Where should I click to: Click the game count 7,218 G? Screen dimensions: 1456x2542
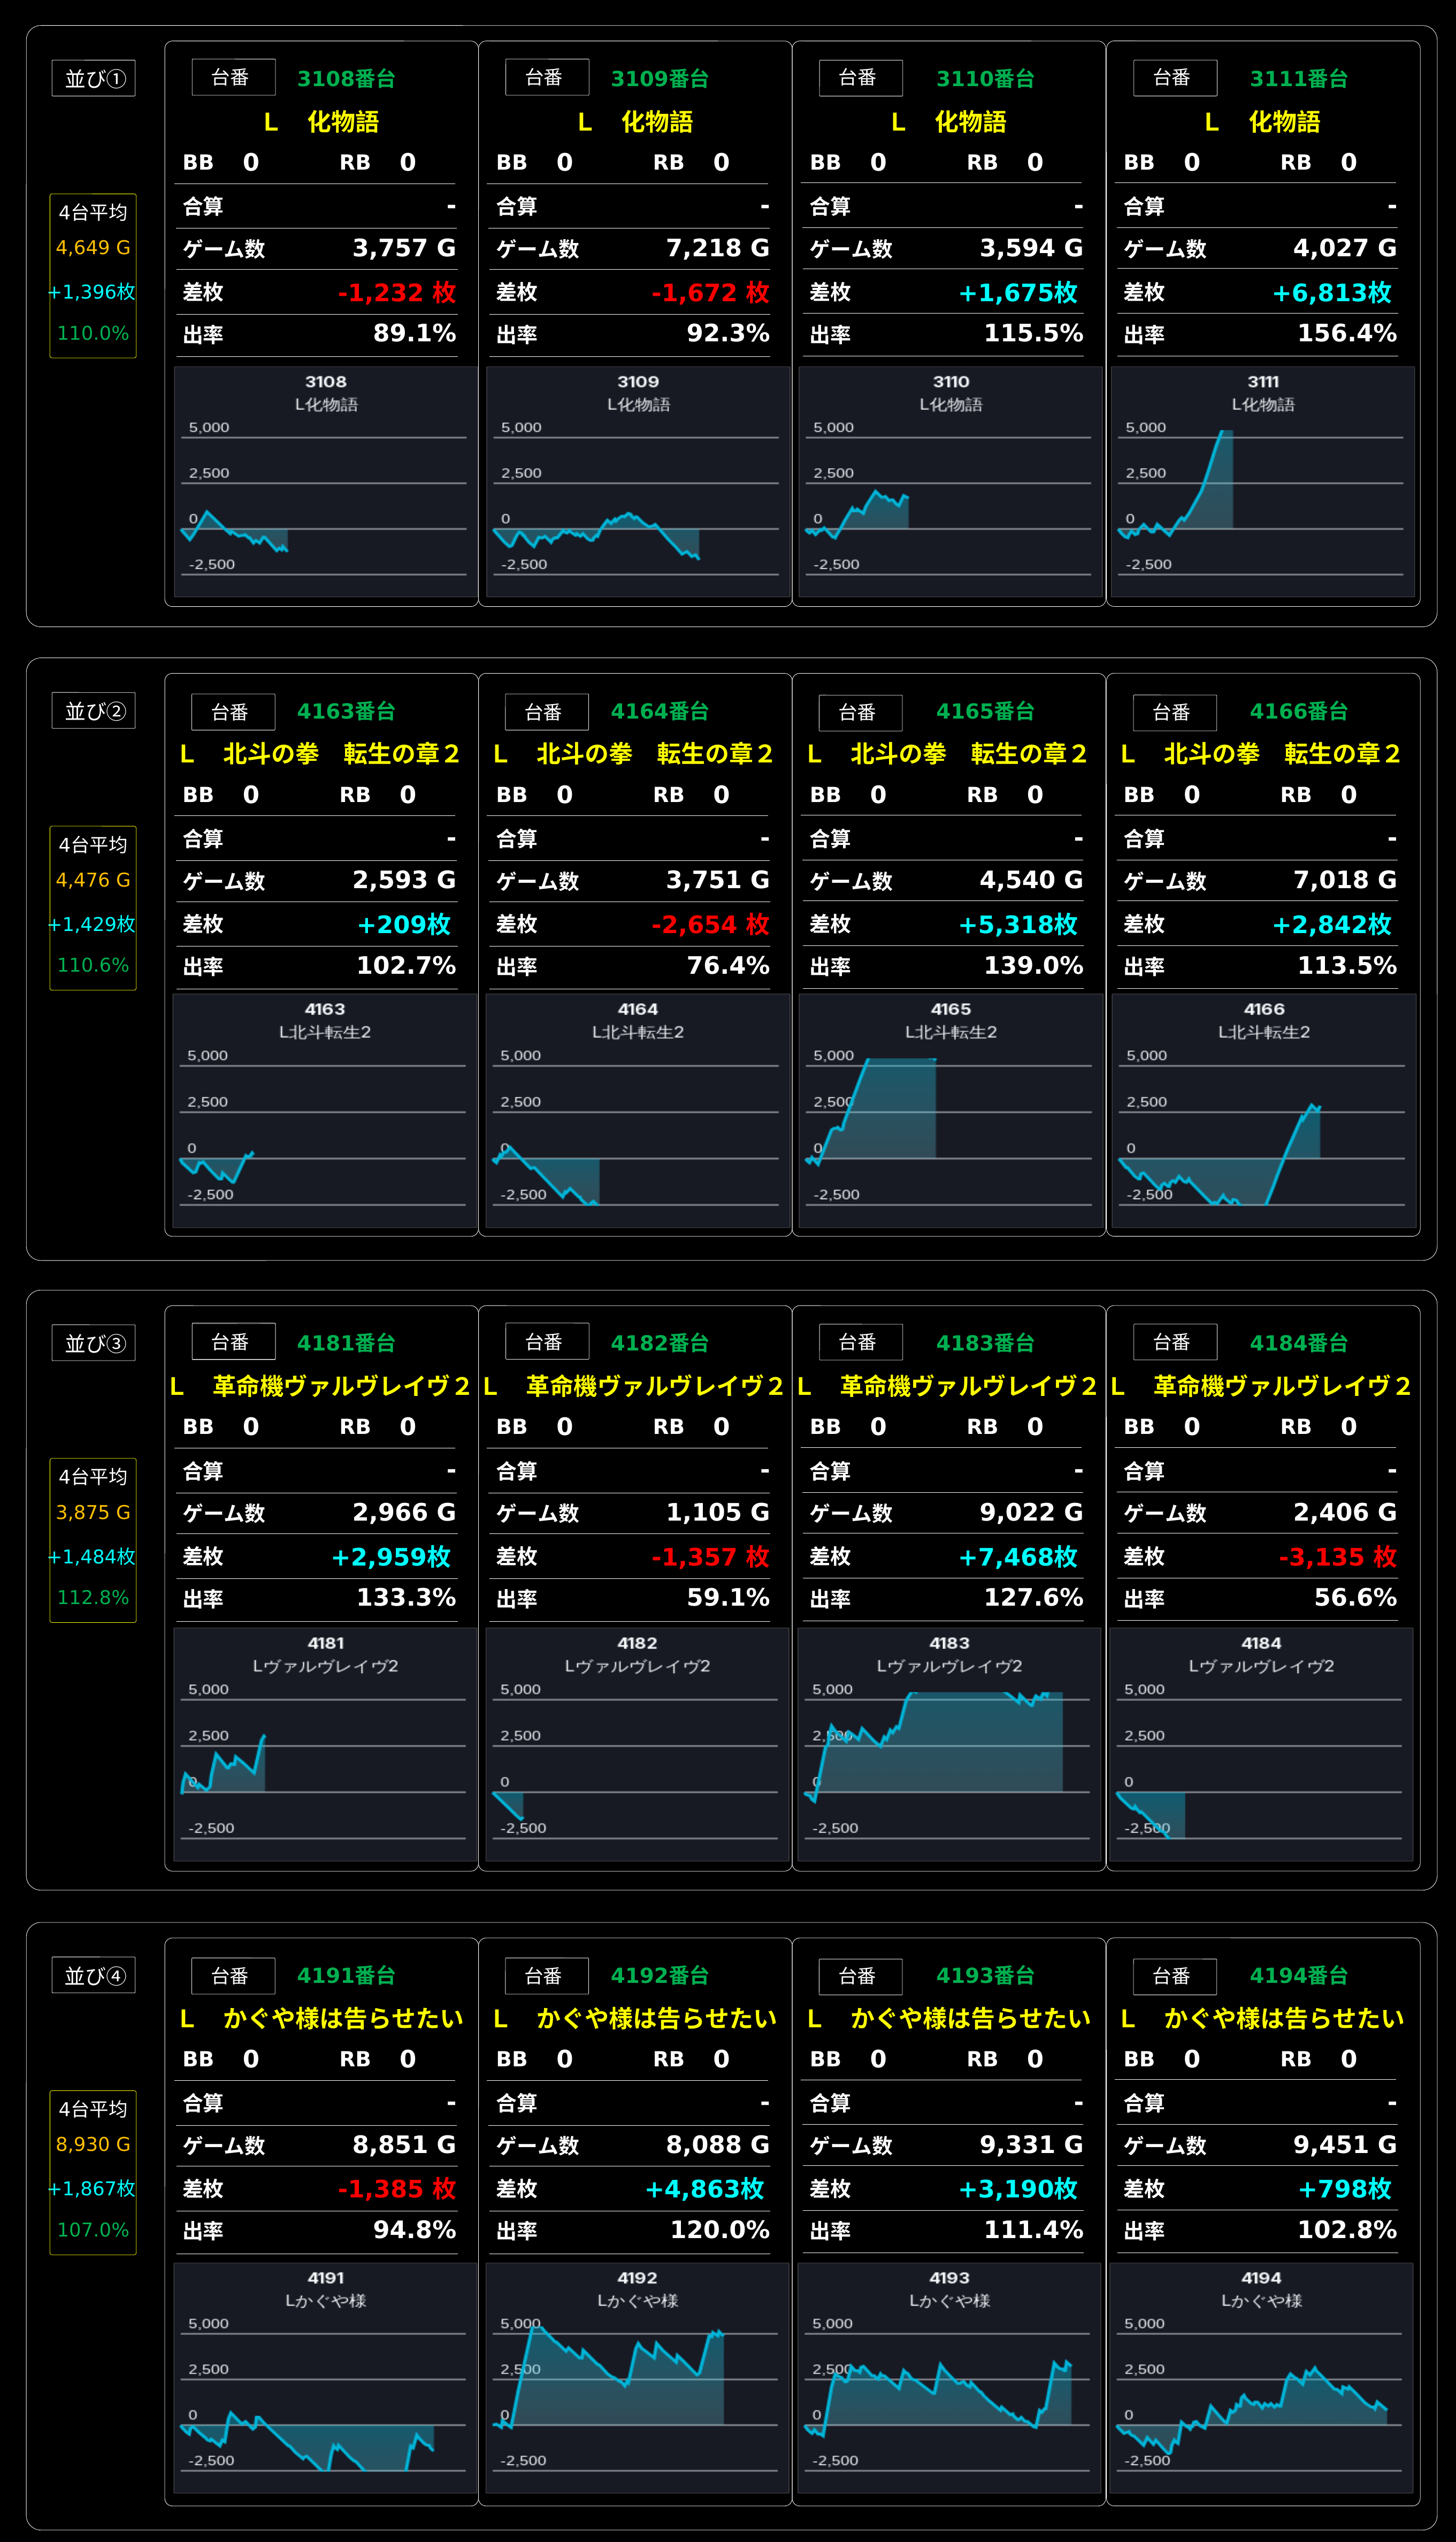[x=718, y=248]
